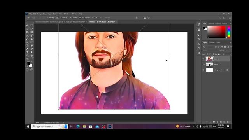Screen dimensions: 249x140
Task: Open the Layers panel flyout menu
Action: (231, 43)
